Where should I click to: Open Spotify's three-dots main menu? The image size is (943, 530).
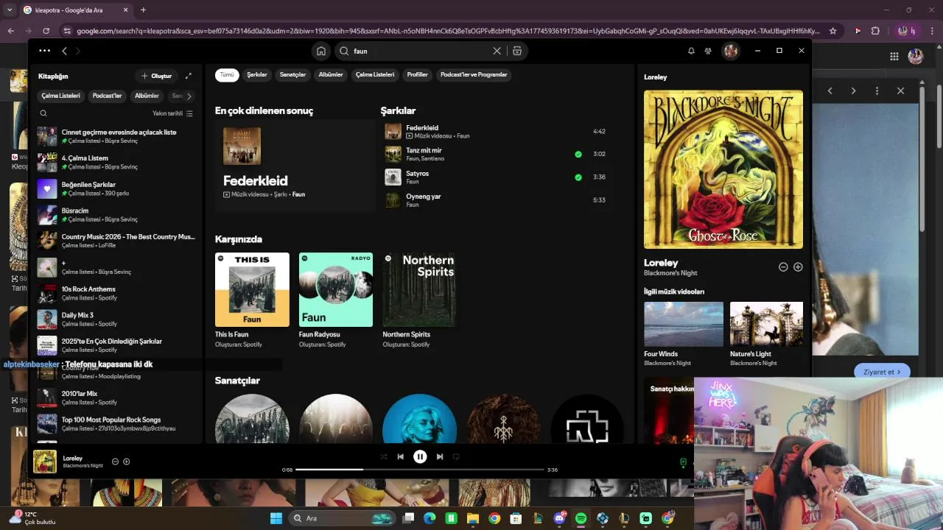click(x=44, y=51)
